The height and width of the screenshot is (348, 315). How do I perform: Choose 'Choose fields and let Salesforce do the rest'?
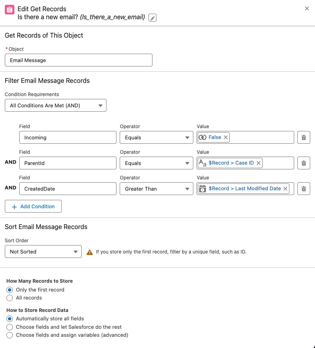(x=10, y=327)
